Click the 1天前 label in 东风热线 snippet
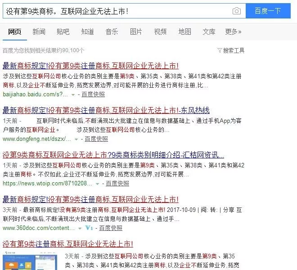The width and height of the screenshot is (297, 270). (x=10, y=121)
